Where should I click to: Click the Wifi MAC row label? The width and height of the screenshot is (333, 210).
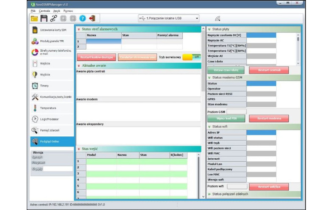coord(227,153)
